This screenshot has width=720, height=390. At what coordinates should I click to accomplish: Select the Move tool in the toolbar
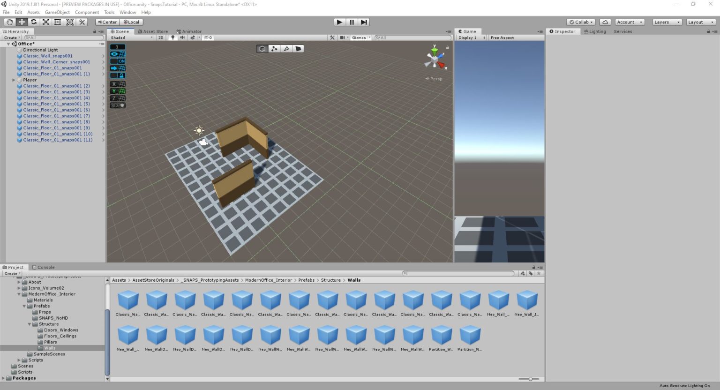click(21, 22)
